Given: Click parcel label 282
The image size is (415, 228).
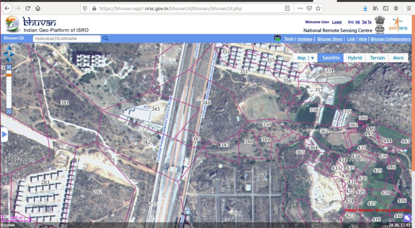Looking at the screenshot, I should (x=97, y=192).
